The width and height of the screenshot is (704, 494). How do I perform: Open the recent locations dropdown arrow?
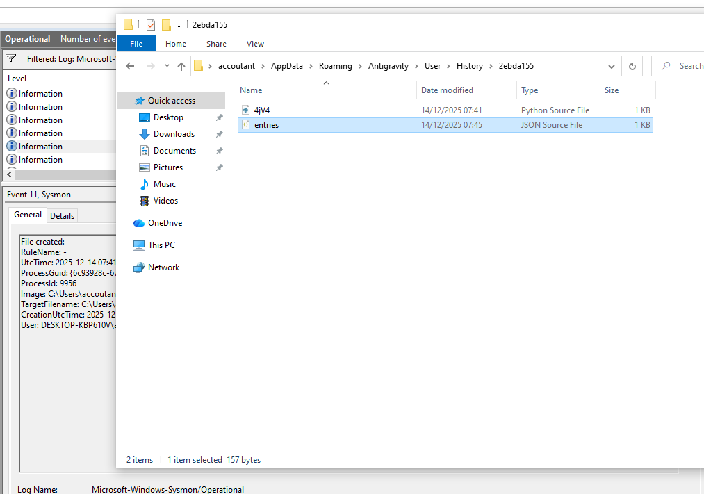[x=167, y=66]
